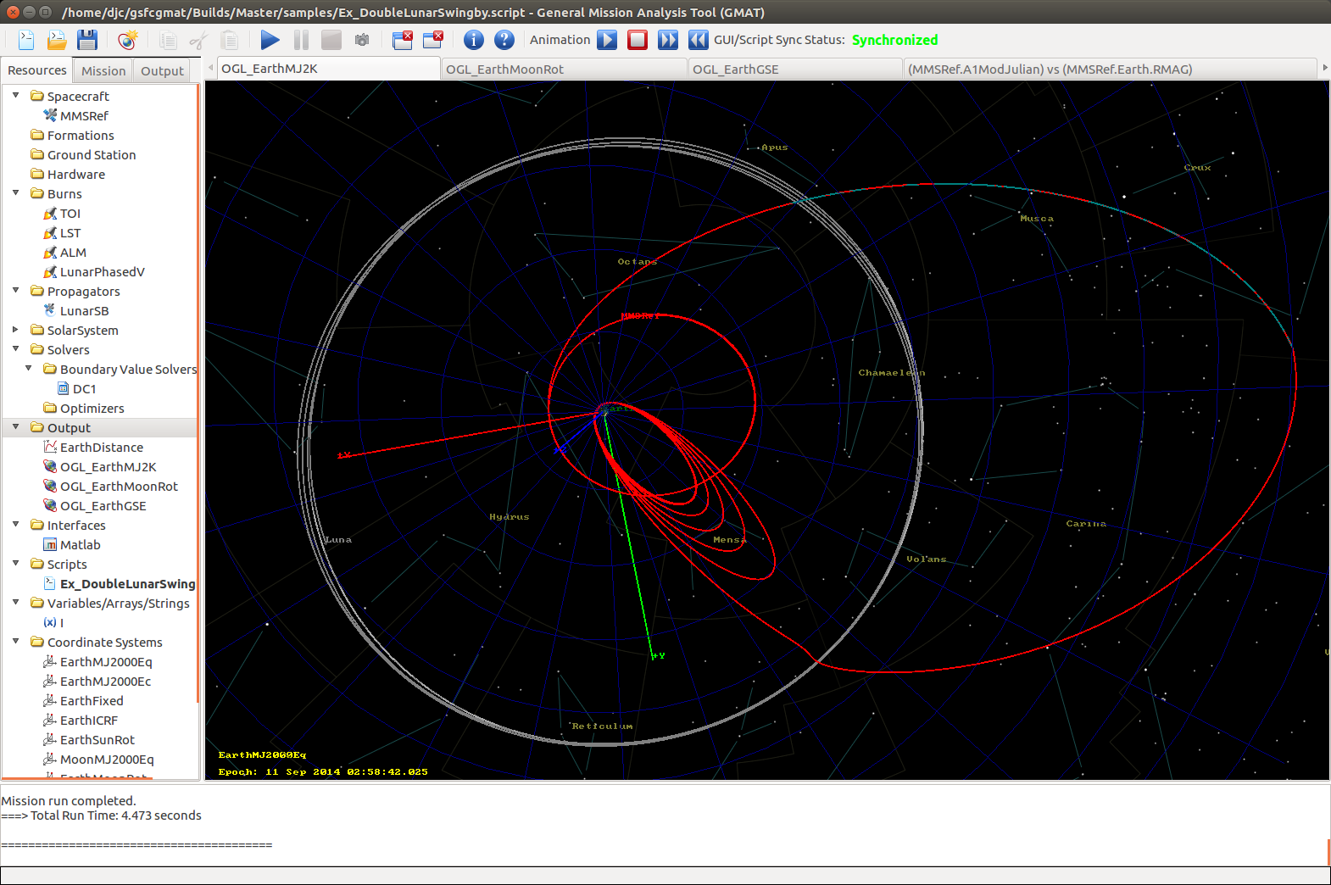The width and height of the screenshot is (1331, 885).
Task: Speed up animation with fast-forward button
Action: (668, 40)
